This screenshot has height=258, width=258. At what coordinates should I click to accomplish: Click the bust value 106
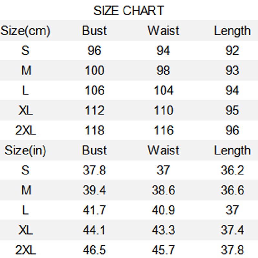pos(94,91)
